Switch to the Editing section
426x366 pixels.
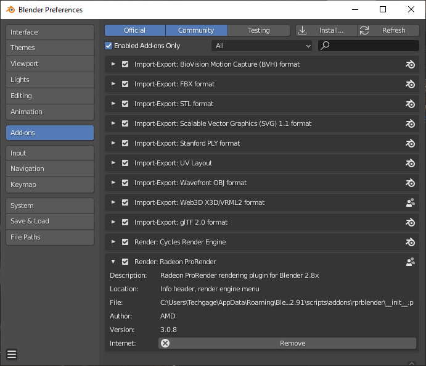tap(50, 96)
